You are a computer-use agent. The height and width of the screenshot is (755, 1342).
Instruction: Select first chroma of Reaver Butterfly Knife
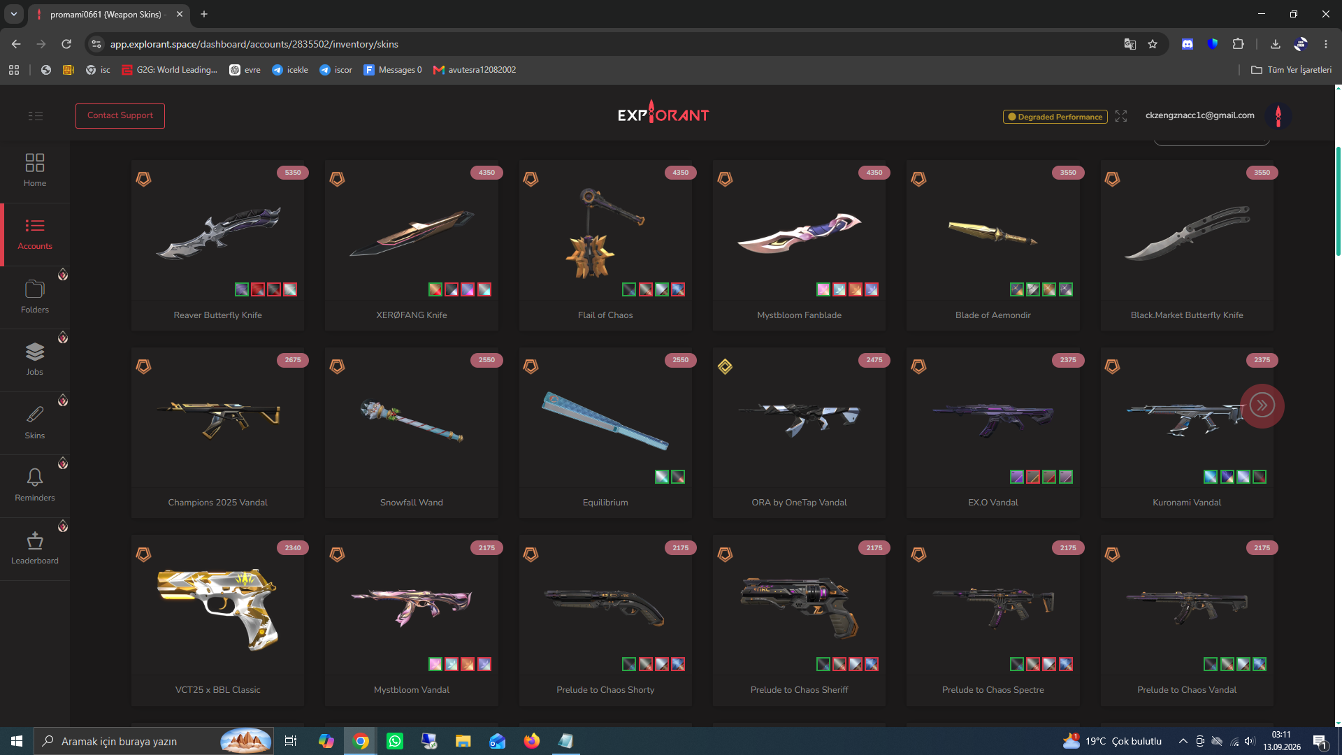tap(242, 289)
